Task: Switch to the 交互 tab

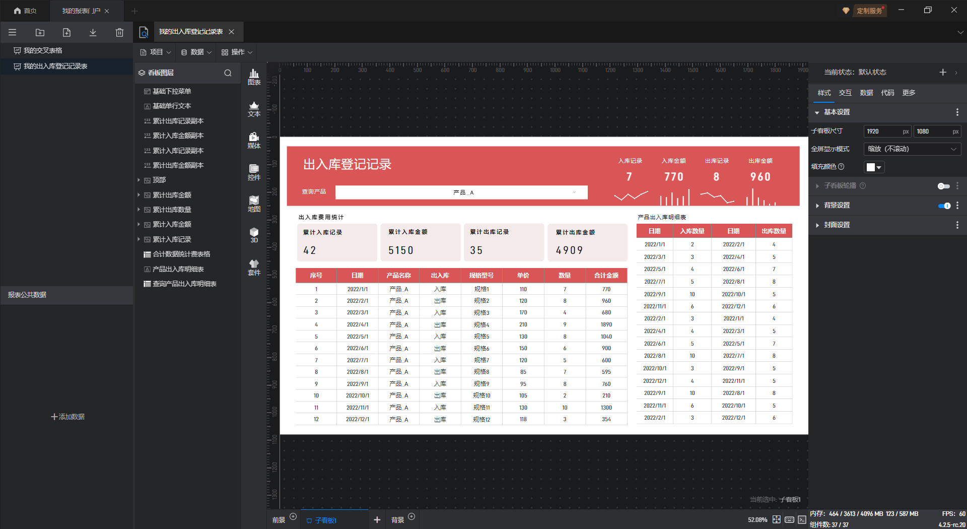Action: pos(845,93)
